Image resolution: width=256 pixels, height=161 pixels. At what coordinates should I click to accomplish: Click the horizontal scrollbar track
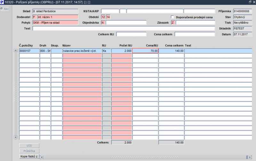click(145, 157)
